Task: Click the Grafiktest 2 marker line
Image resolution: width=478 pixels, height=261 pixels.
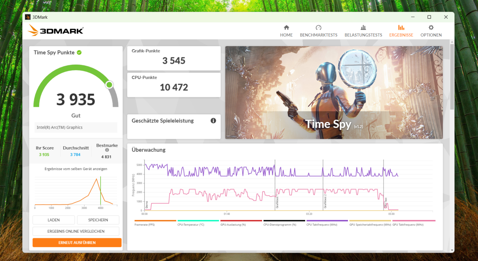Action: [x=323, y=185]
